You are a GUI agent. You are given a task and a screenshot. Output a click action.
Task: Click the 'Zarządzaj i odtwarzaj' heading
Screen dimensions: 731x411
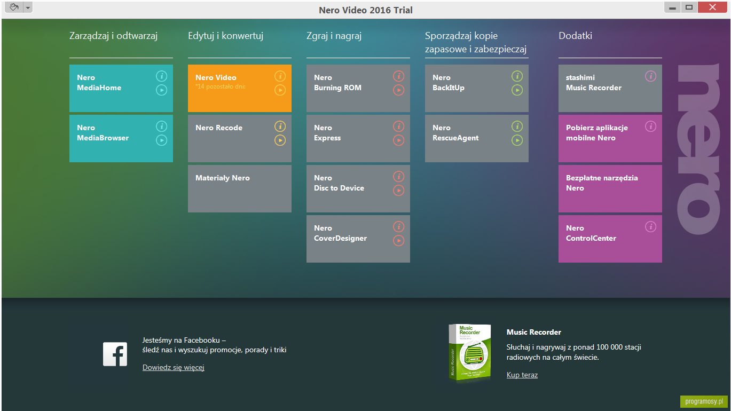point(114,36)
